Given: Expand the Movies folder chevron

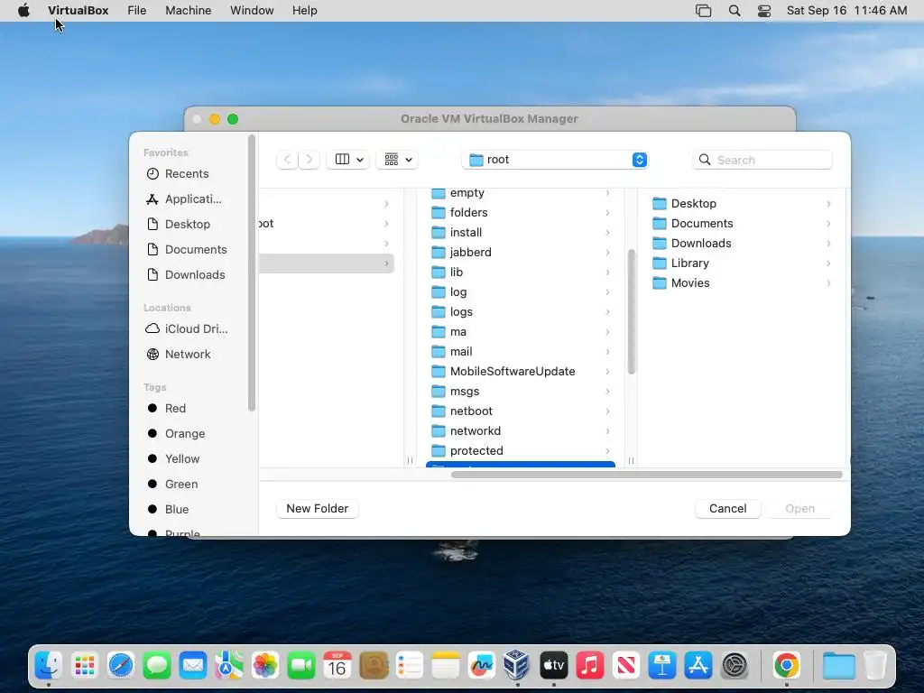Looking at the screenshot, I should click(828, 283).
